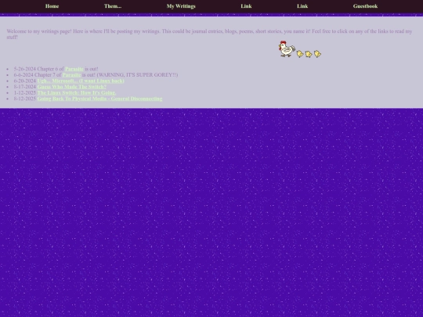Open 'Going Back To Physical Media' post
Viewport: 423px width, 317px height.
click(99, 99)
